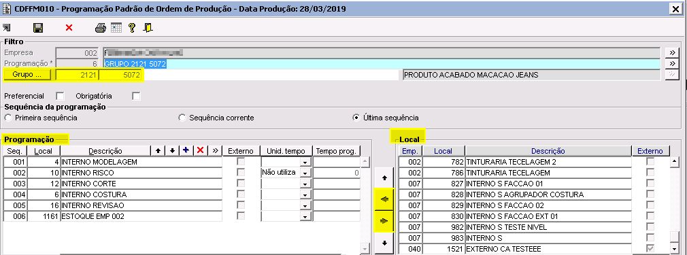
Task: Toggle Externo checkbox for EXTERNO CA TESTEEE
Action: [x=650, y=249]
